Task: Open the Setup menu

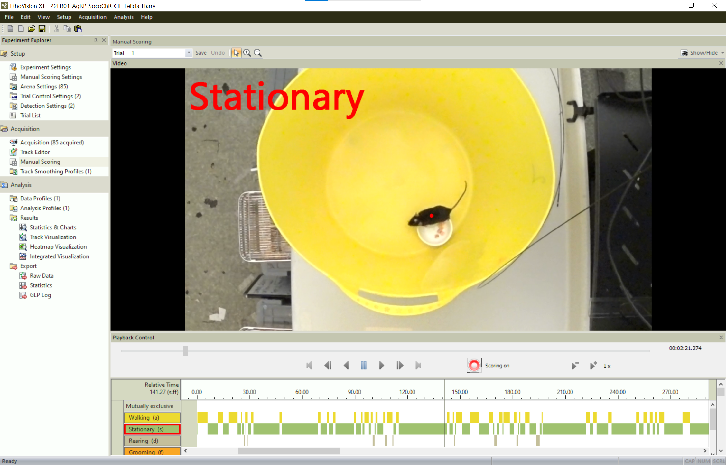Action: [x=64, y=17]
